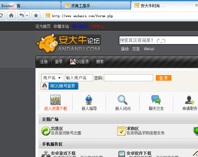Click the chat bubbles 聊天交友 icon
Viewport: 198px width, 157px height.
coord(156,100)
